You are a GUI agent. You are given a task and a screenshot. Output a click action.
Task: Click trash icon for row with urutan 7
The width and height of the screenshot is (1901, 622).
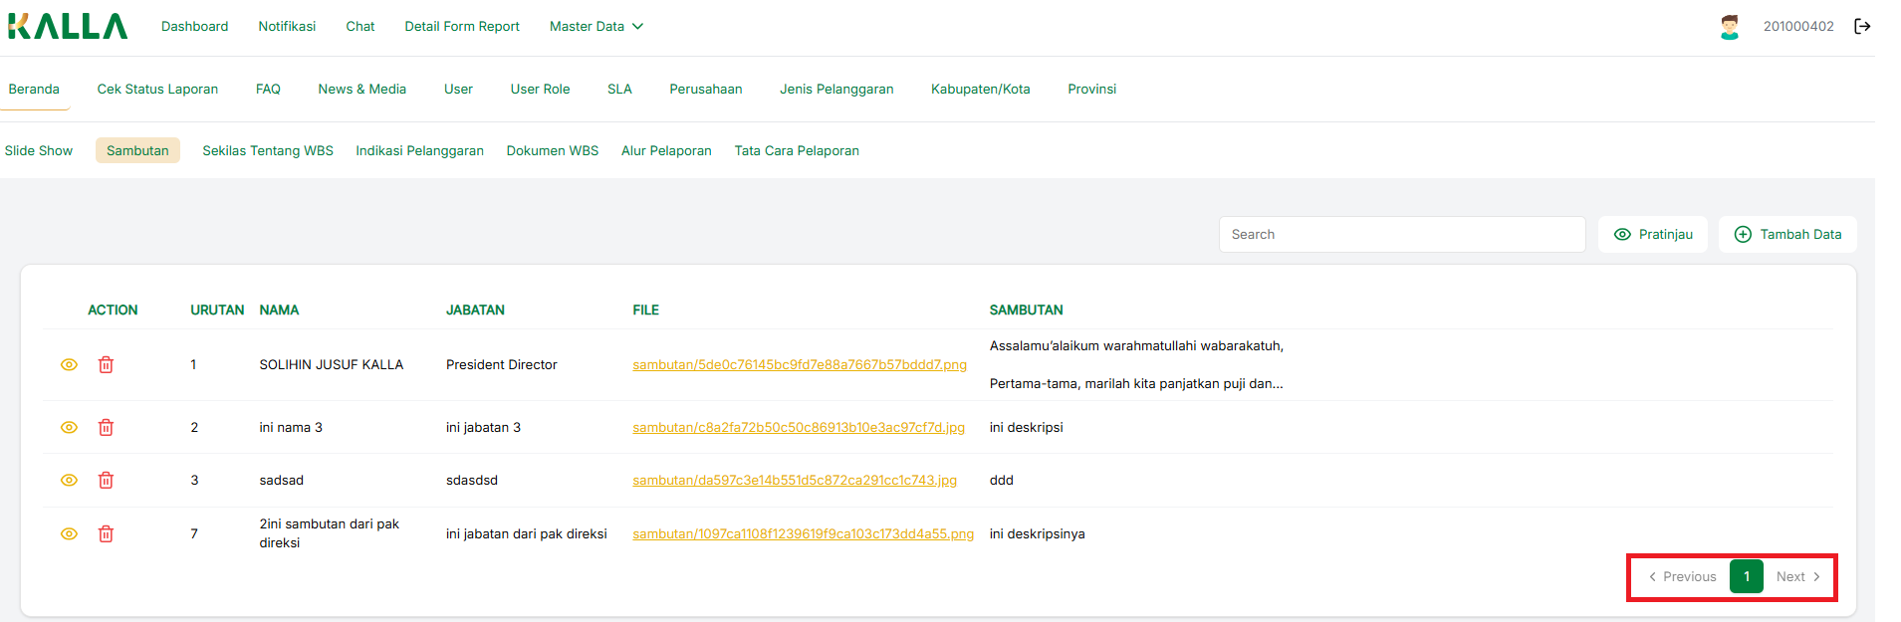(106, 534)
